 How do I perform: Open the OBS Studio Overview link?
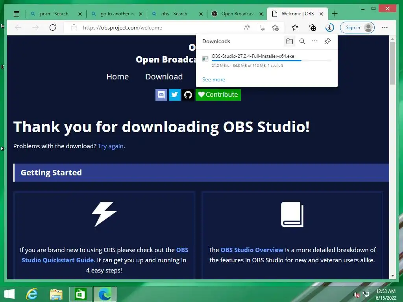click(252, 250)
